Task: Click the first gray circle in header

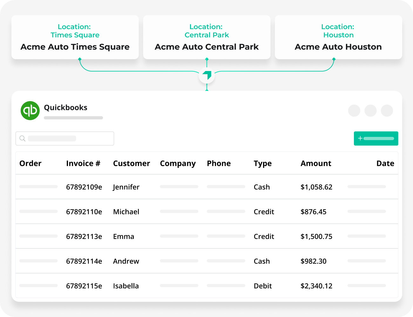Action: point(354,111)
